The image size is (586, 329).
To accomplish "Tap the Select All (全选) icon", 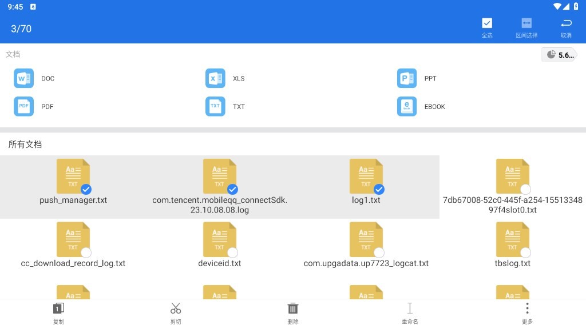I will pos(486,23).
